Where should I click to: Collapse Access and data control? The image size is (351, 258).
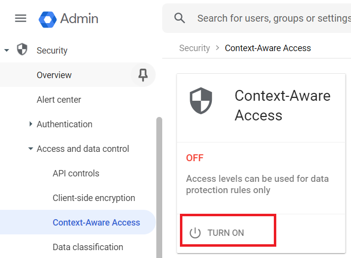coord(30,148)
